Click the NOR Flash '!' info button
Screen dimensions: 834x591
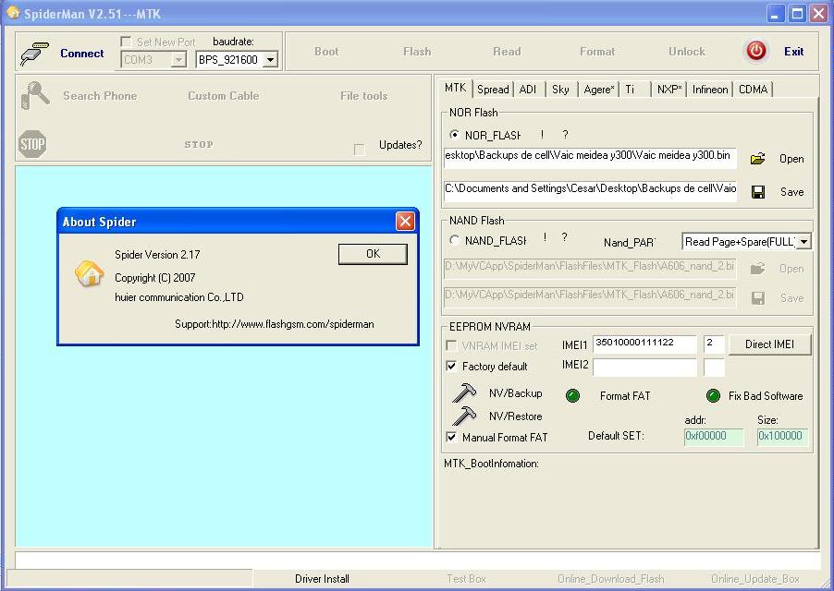[542, 134]
